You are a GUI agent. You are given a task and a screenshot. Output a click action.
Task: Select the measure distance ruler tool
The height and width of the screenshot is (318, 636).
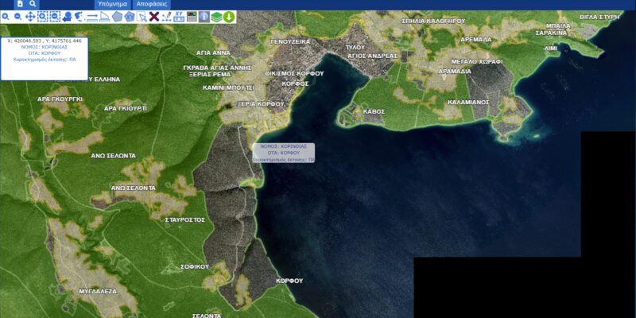(x=92, y=16)
